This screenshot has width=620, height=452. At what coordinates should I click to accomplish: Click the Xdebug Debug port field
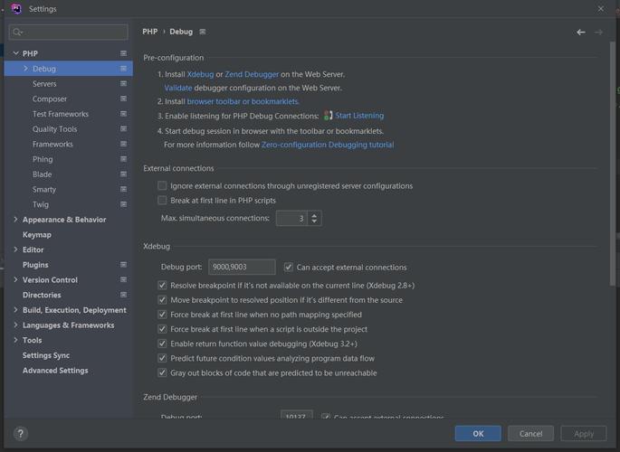[x=242, y=267]
